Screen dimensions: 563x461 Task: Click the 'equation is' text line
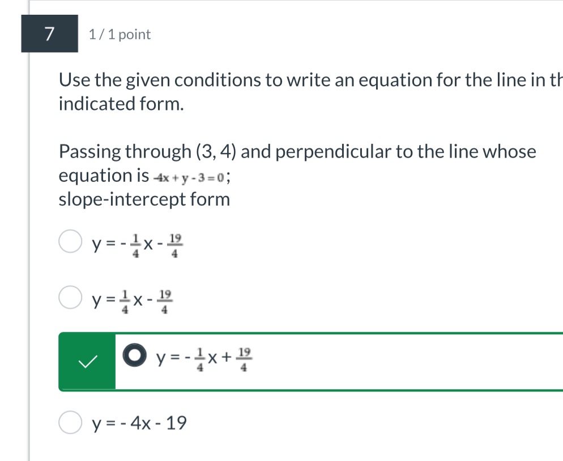tap(144, 176)
